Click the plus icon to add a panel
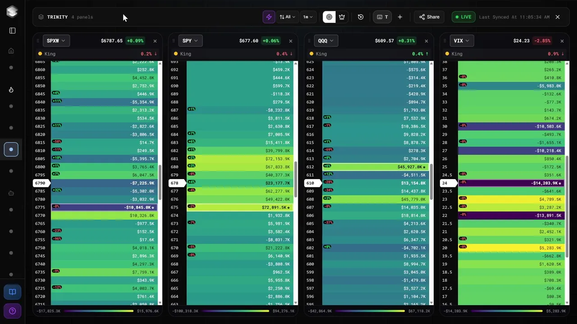577x324 pixels. point(400,17)
